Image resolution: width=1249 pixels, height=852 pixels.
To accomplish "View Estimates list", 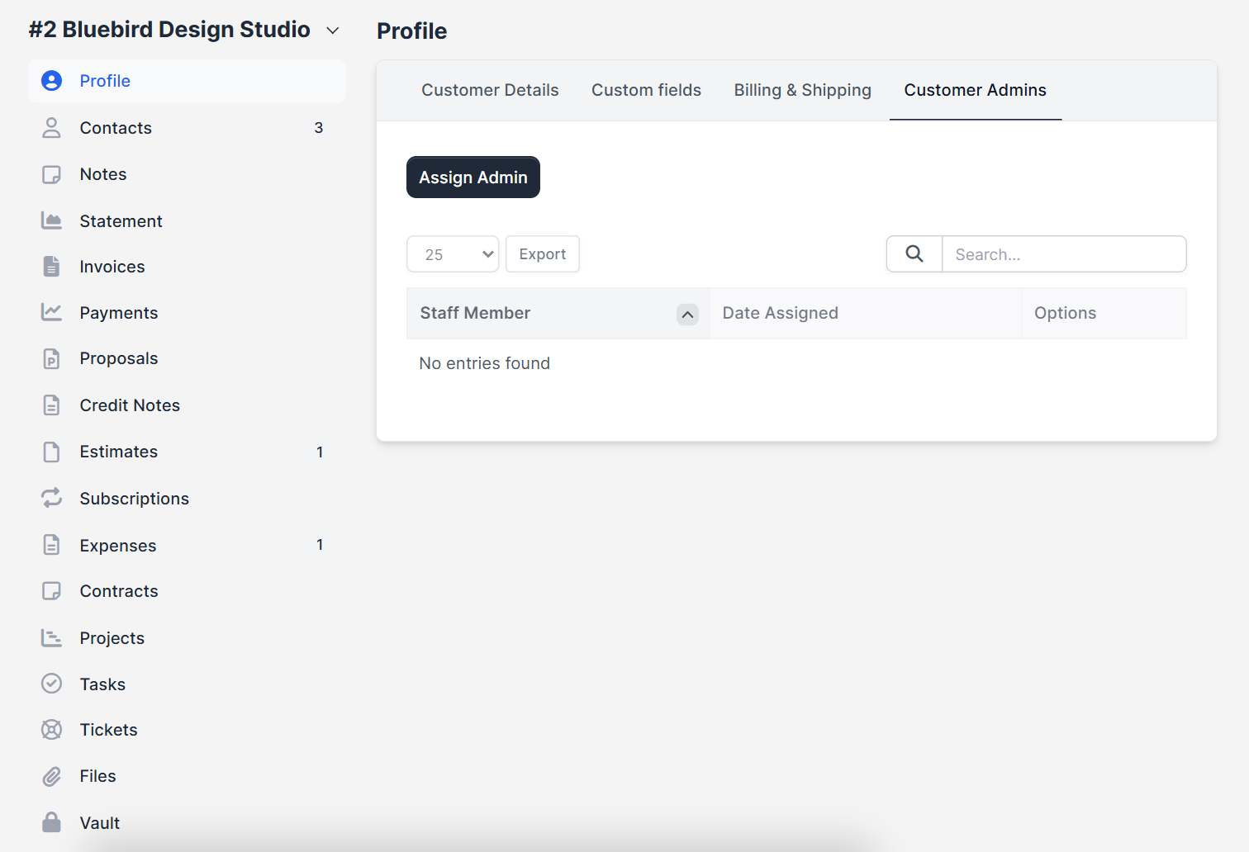I will [x=187, y=452].
